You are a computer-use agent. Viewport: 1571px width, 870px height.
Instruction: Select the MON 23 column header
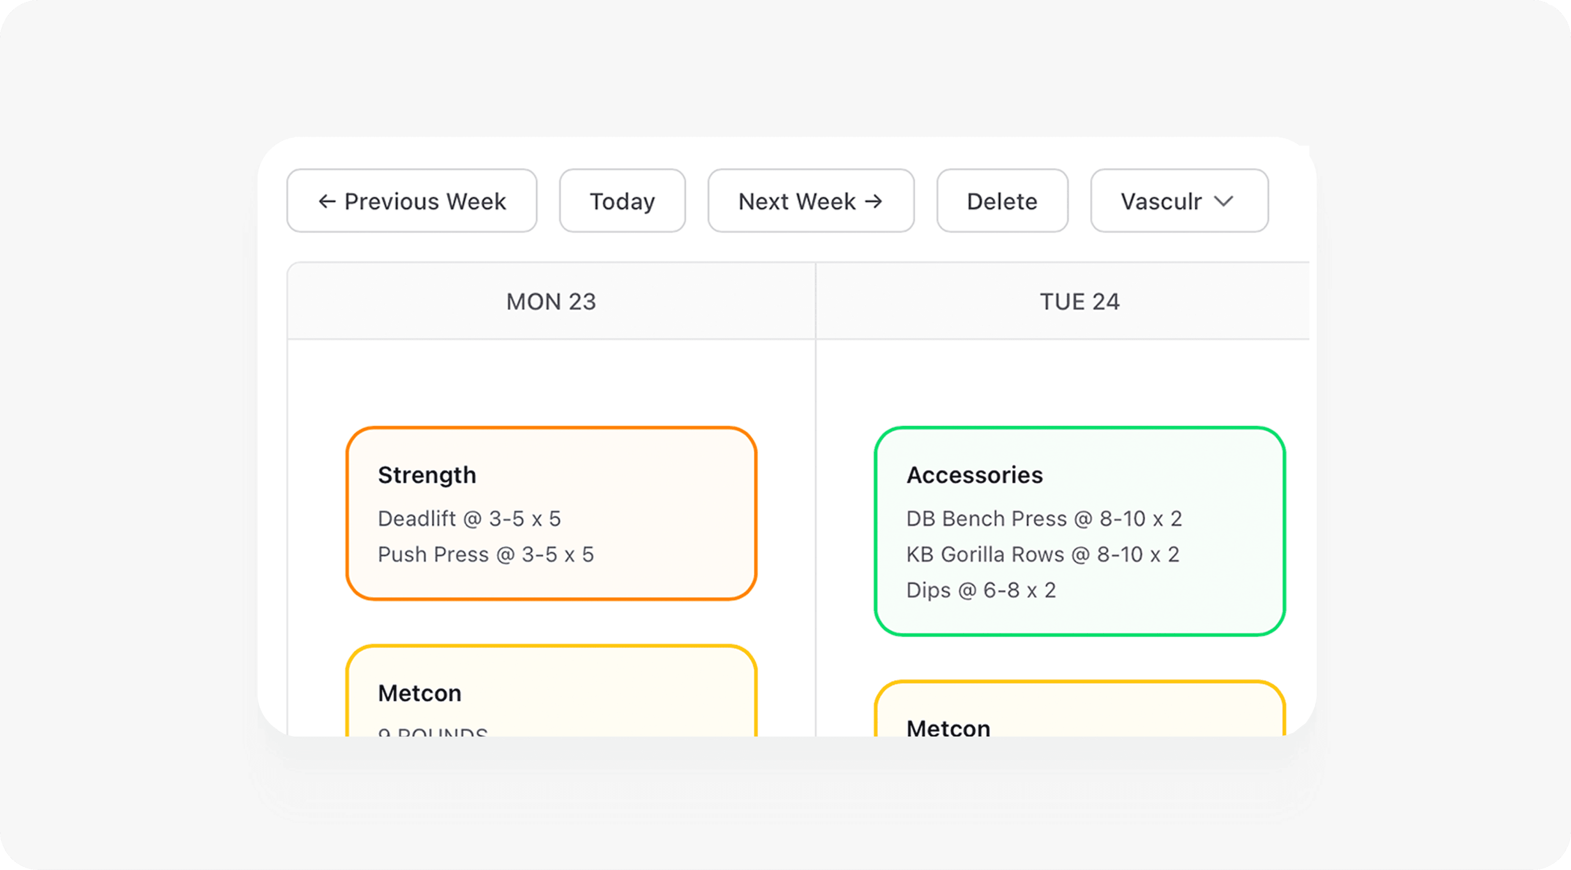[x=551, y=301]
